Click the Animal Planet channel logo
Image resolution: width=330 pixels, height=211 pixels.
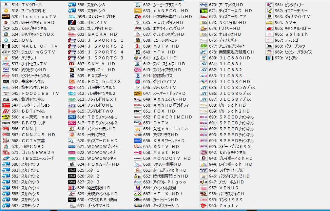(x=204, y=46)
